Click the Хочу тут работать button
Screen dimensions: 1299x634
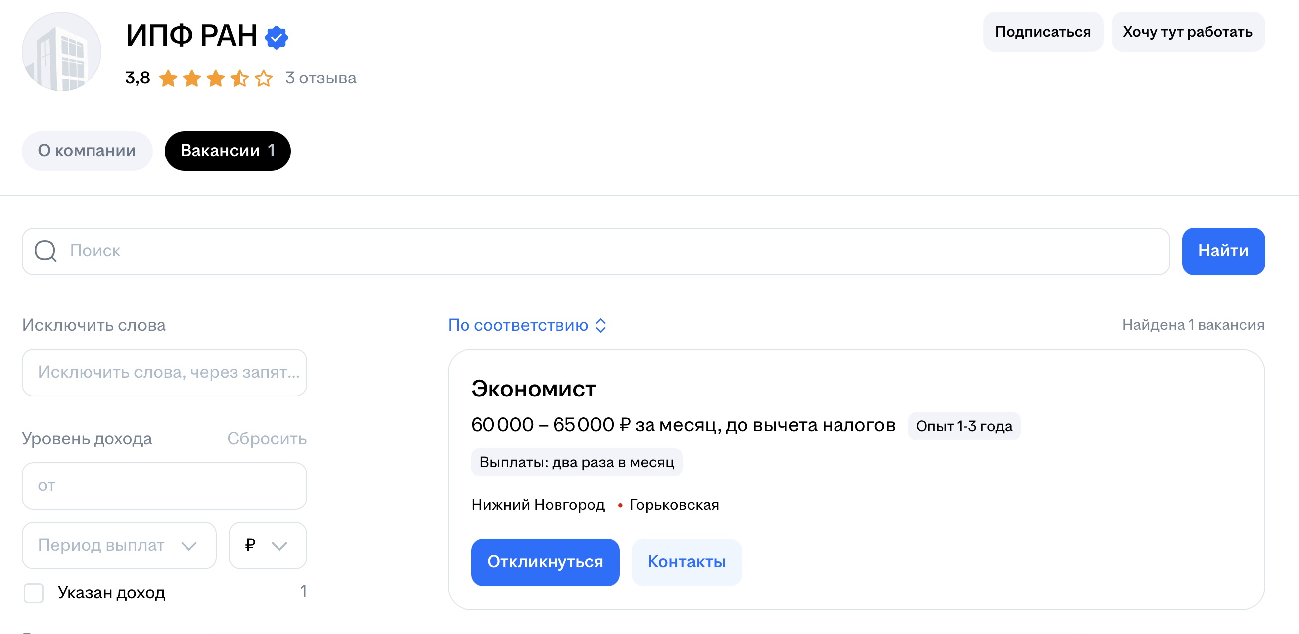(x=1187, y=32)
